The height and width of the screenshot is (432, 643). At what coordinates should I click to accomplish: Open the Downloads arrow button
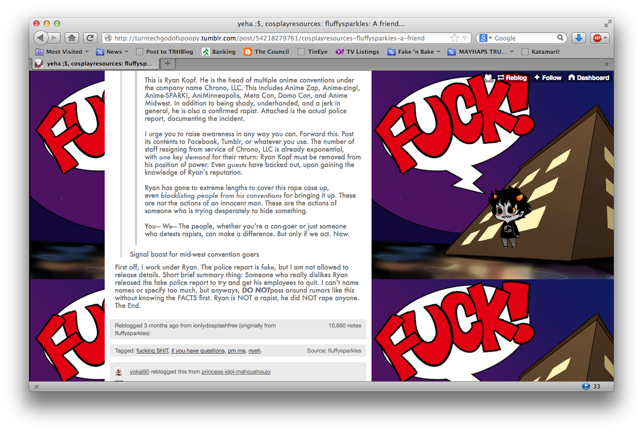[578, 38]
